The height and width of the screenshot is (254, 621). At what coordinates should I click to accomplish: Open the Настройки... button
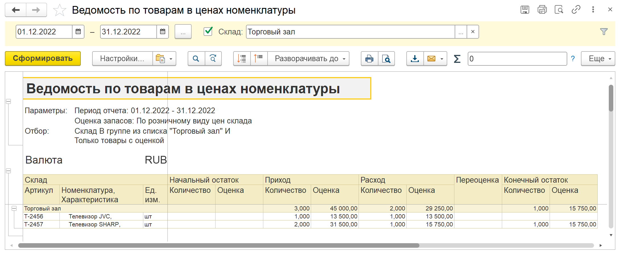(122, 59)
